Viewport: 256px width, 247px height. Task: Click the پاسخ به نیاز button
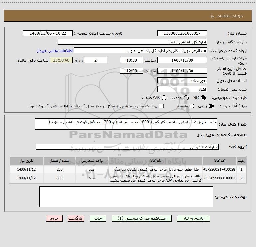point(193,218)
